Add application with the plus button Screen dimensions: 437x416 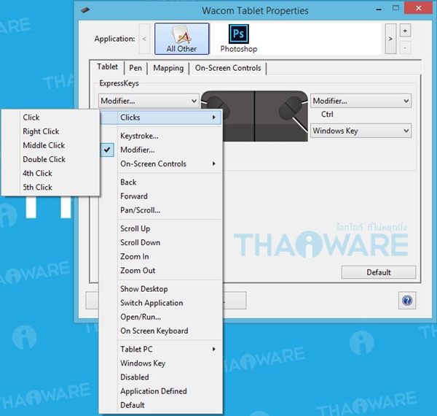coord(405,31)
